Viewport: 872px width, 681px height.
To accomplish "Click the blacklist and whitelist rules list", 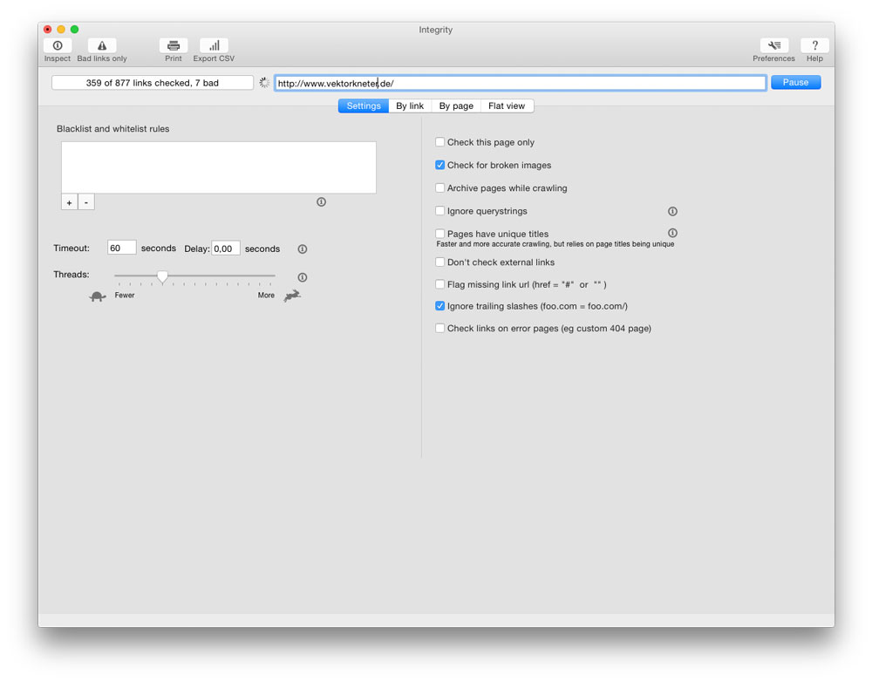I will tap(219, 167).
